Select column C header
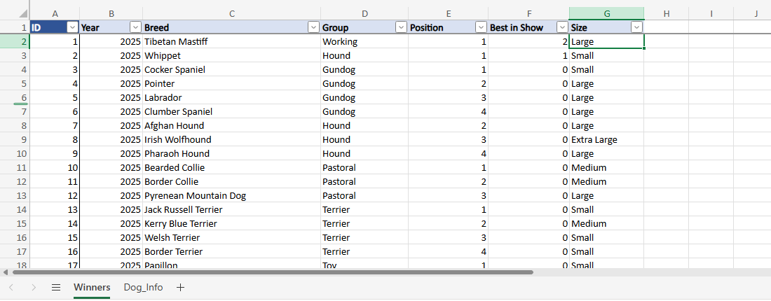 pos(231,13)
